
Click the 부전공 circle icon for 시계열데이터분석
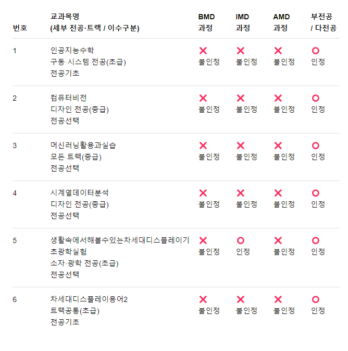click(x=315, y=193)
